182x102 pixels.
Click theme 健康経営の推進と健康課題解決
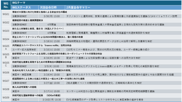28,20
